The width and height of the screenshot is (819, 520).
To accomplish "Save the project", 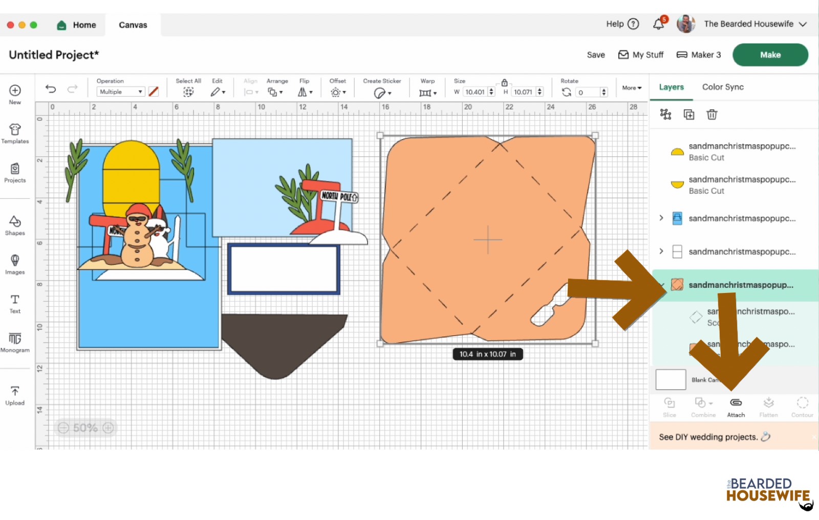I will click(x=596, y=55).
